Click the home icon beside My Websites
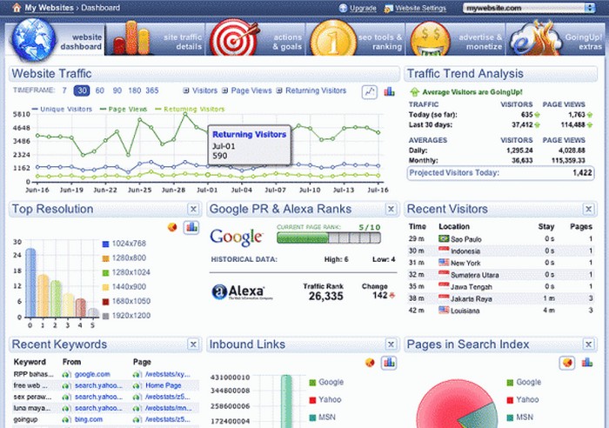 (x=17, y=7)
